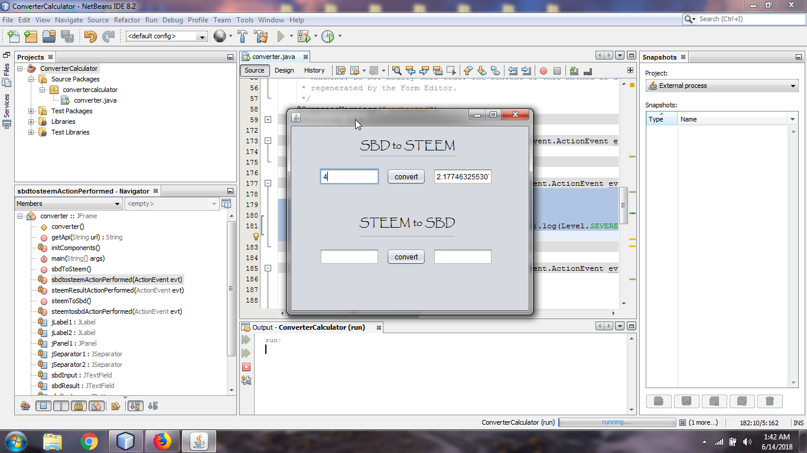Click the Profile Project clock icon

point(328,37)
